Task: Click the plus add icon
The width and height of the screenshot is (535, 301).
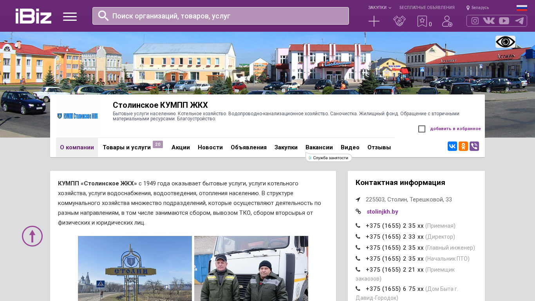Action: click(x=374, y=21)
